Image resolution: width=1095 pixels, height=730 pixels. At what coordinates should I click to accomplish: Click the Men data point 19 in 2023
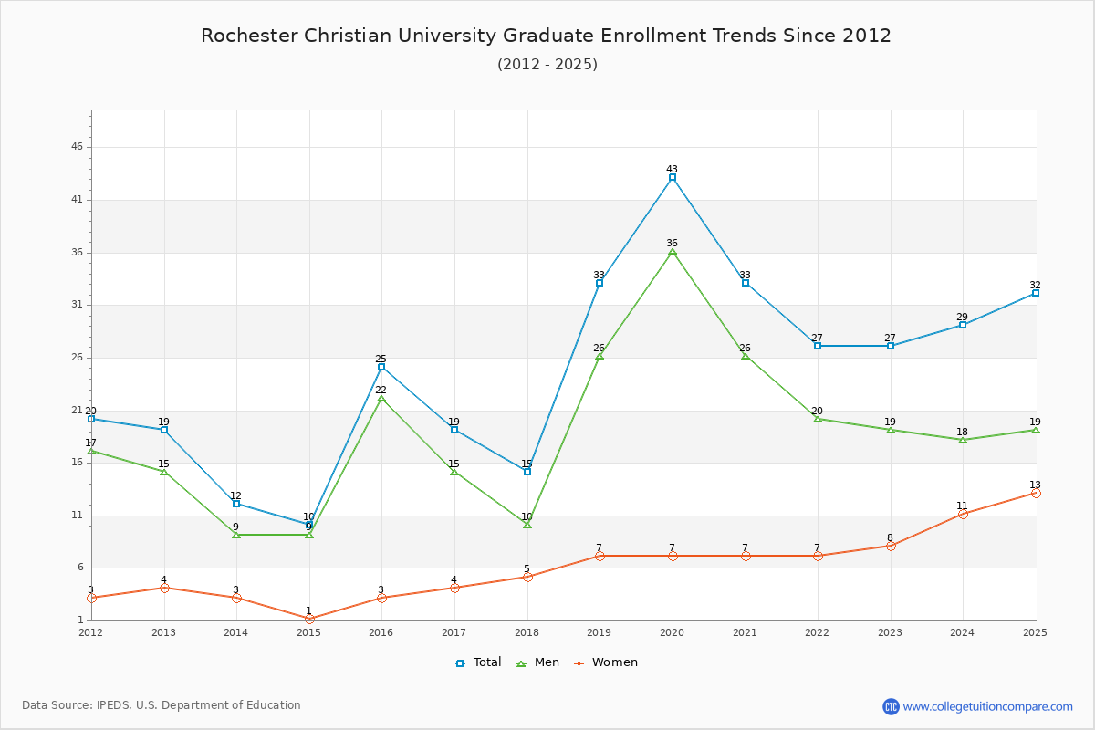pyautogui.click(x=891, y=430)
